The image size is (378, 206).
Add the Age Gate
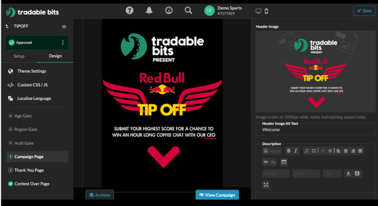click(20, 116)
